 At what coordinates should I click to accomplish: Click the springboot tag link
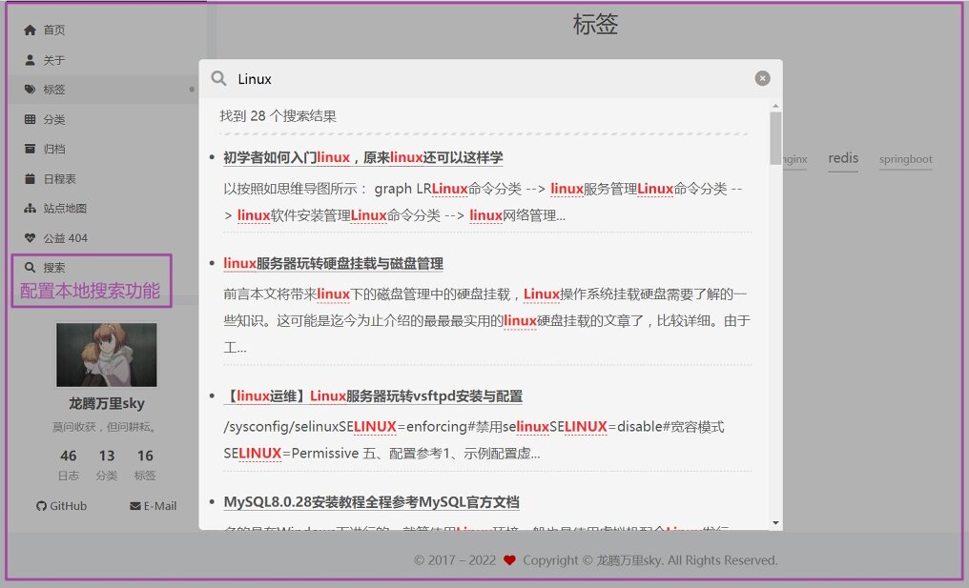click(x=906, y=159)
